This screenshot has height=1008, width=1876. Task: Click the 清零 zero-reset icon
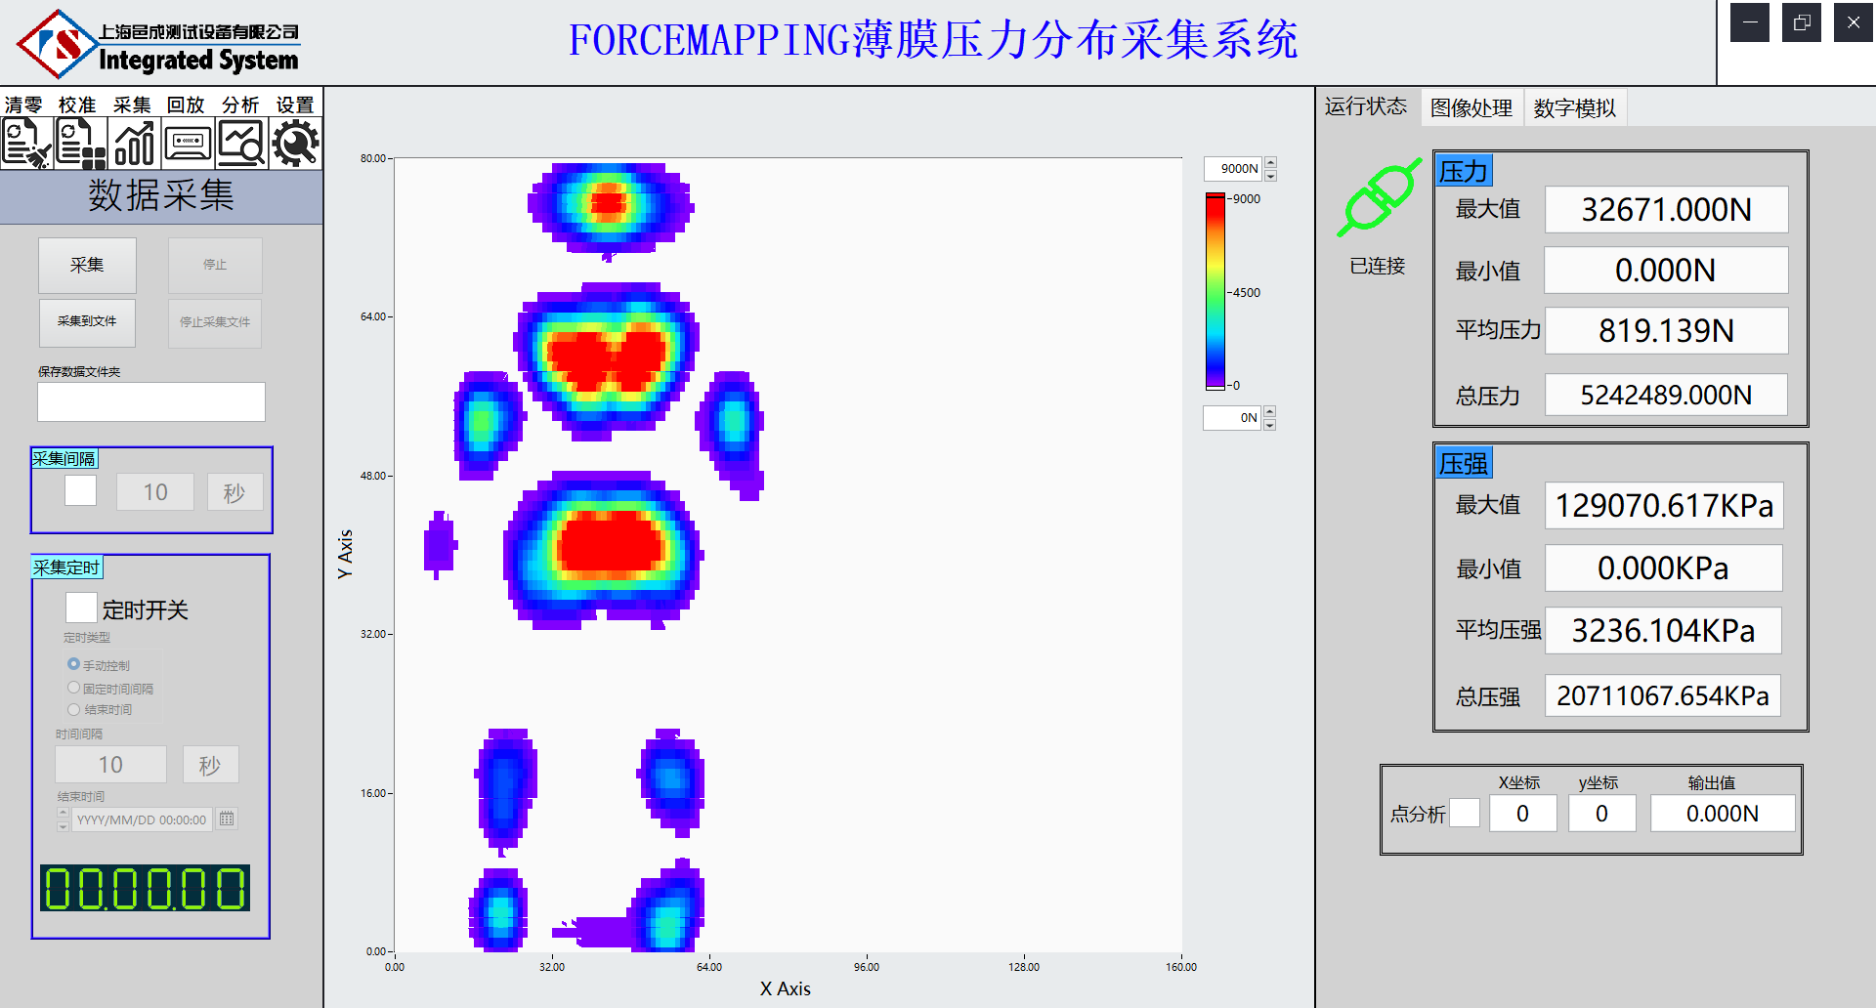[26, 144]
